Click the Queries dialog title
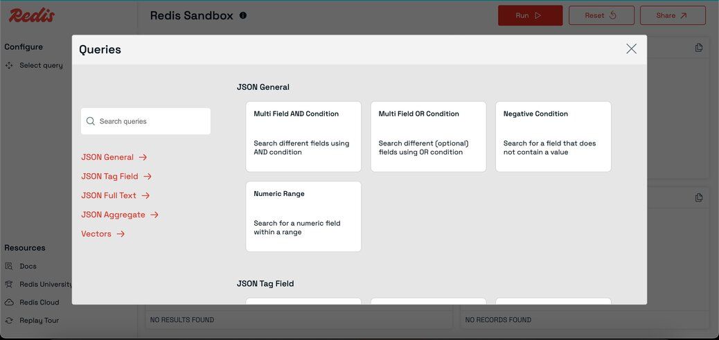The width and height of the screenshot is (719, 340). 100,49
